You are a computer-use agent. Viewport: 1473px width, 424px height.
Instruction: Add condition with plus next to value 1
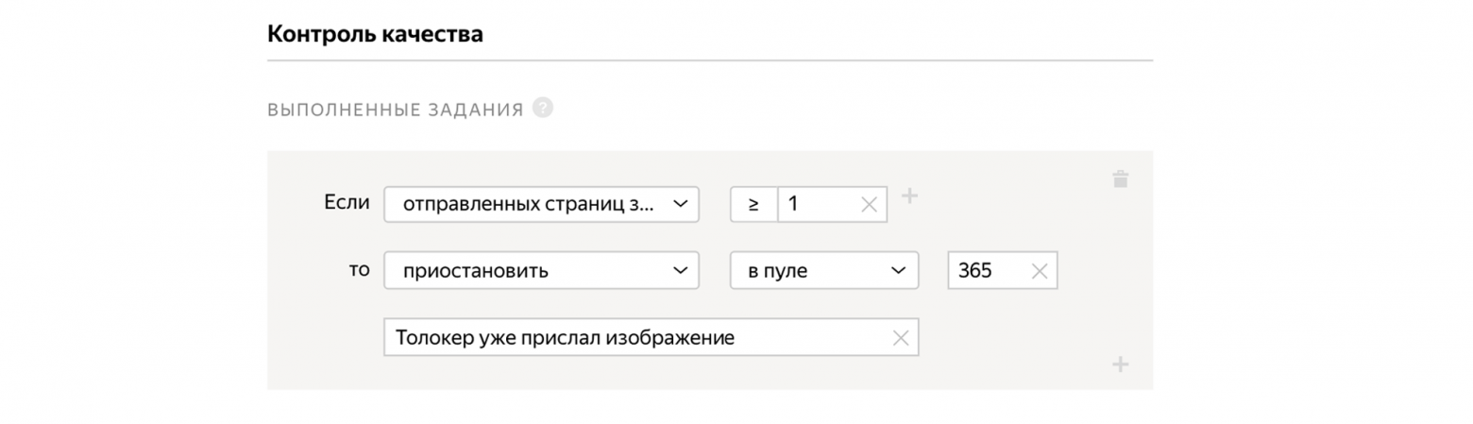point(908,195)
